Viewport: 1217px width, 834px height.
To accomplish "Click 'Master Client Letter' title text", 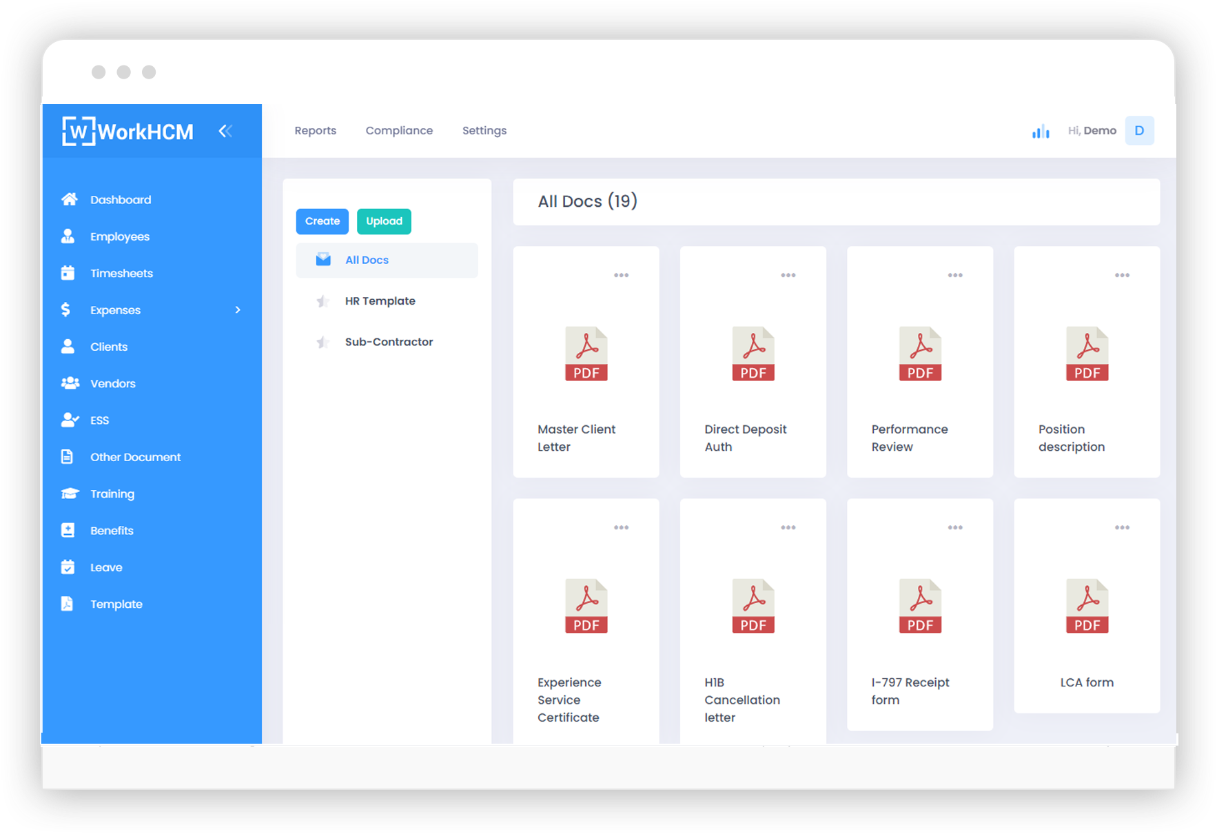I will click(x=576, y=438).
